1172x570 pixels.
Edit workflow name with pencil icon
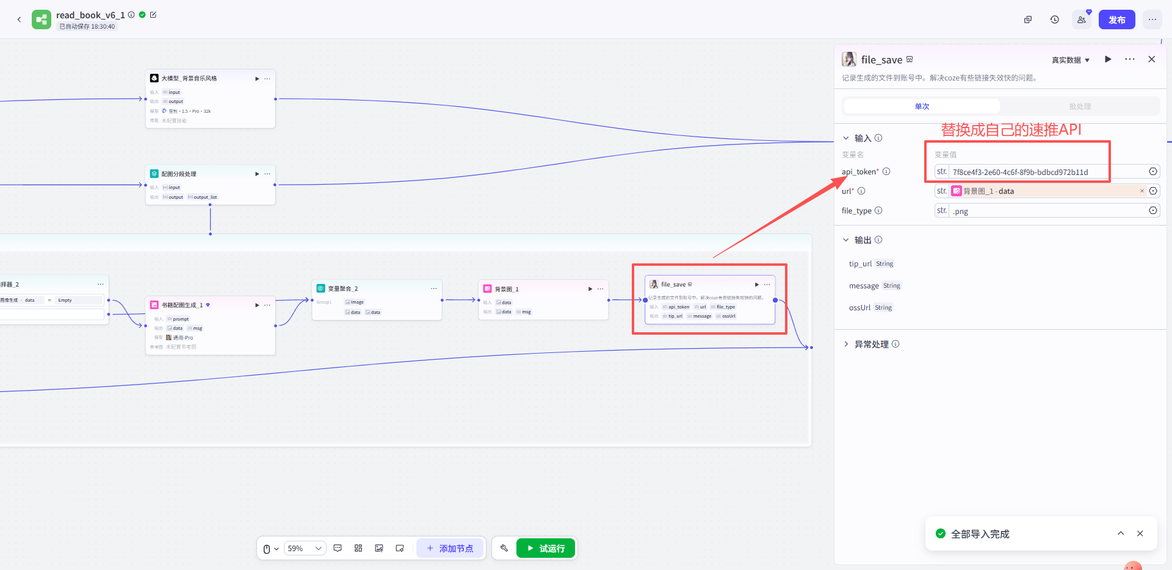click(x=153, y=15)
